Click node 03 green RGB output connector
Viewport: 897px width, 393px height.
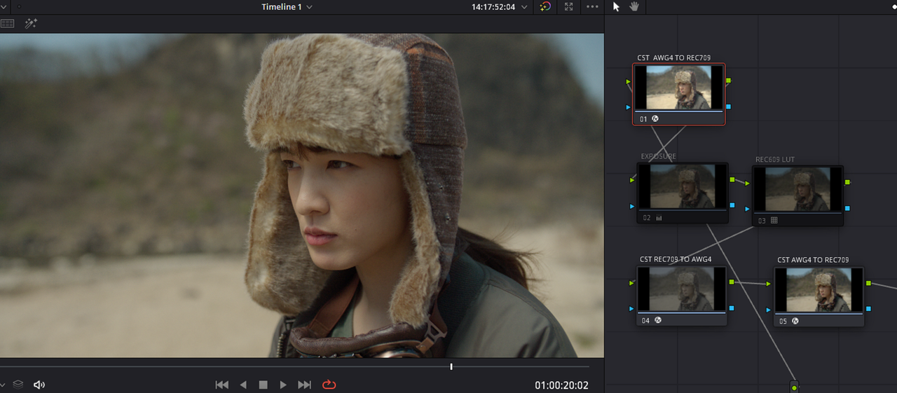click(x=847, y=182)
